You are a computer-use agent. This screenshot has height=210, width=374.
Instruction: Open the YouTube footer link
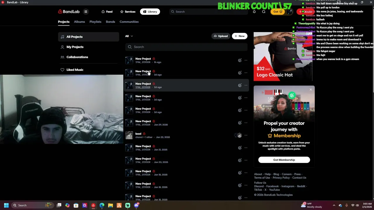pyautogui.click(x=274, y=190)
